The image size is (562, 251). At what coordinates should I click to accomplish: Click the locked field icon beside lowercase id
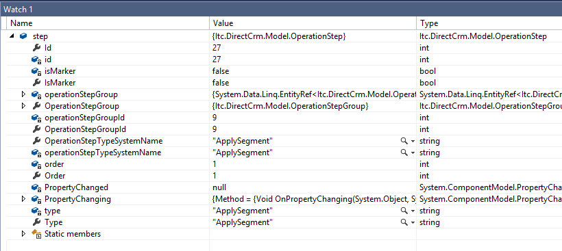(x=36, y=60)
